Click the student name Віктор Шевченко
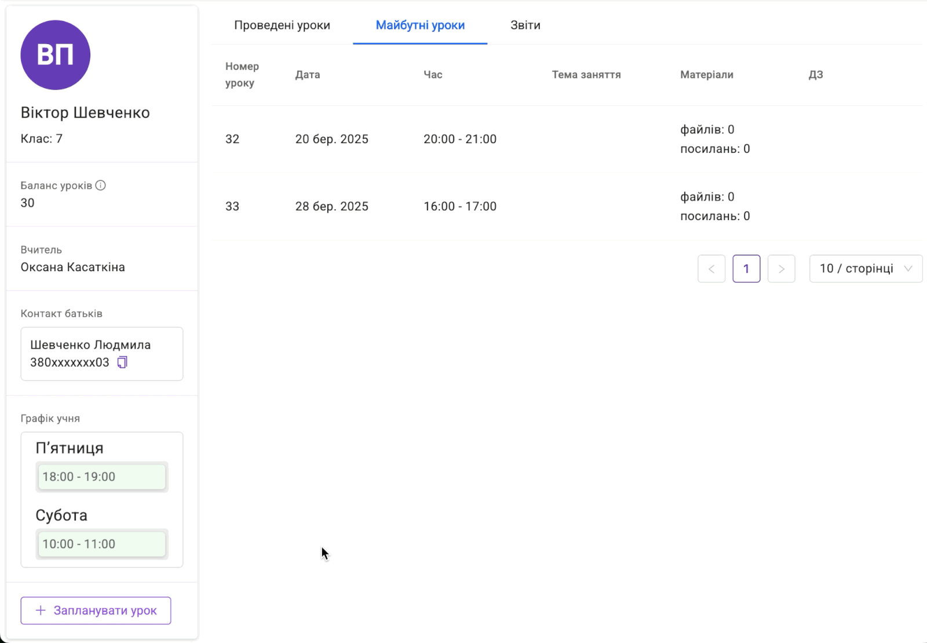 [85, 112]
